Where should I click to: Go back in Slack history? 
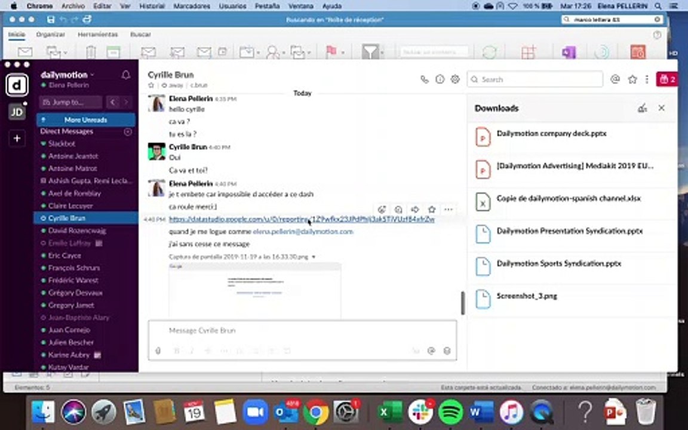coord(113,102)
